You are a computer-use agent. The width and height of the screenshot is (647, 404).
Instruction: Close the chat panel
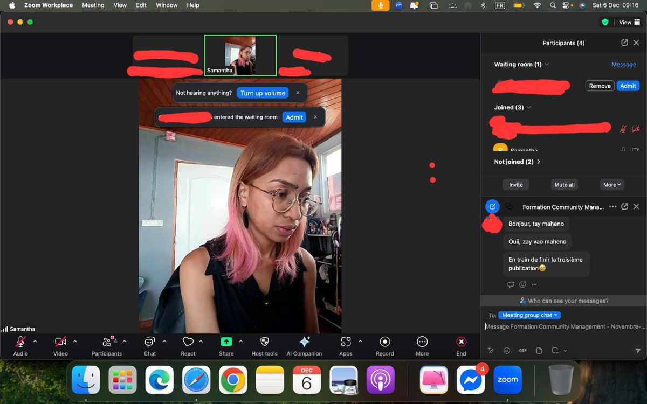pyautogui.click(x=636, y=206)
